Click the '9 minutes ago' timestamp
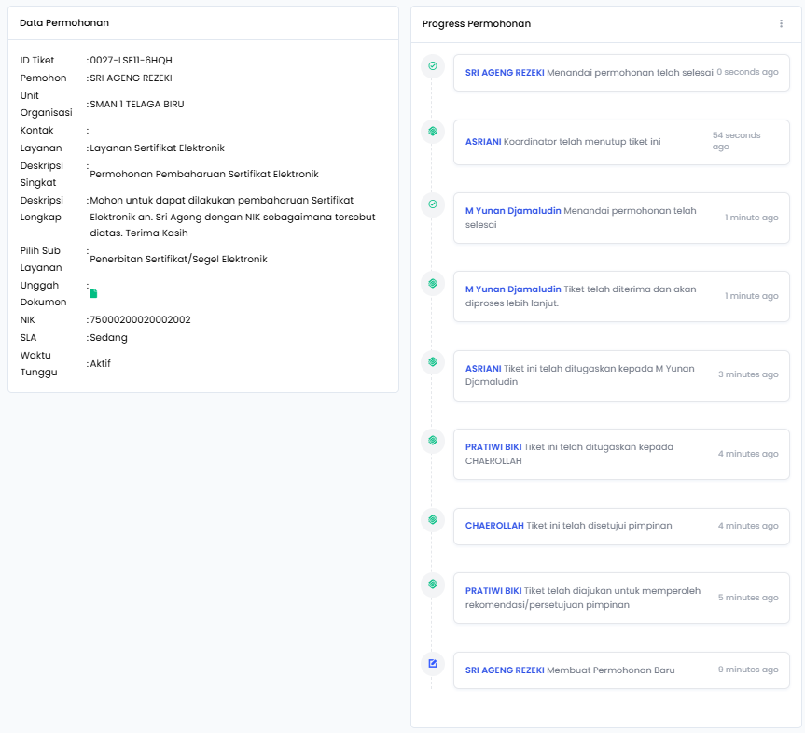The image size is (805, 733). 747,670
